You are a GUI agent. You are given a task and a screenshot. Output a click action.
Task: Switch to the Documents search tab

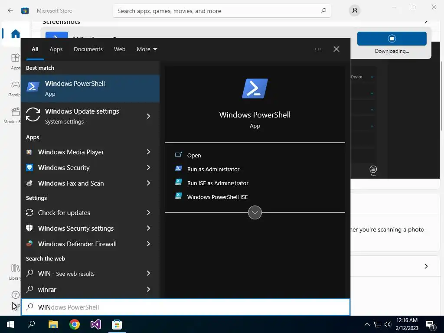(x=88, y=49)
